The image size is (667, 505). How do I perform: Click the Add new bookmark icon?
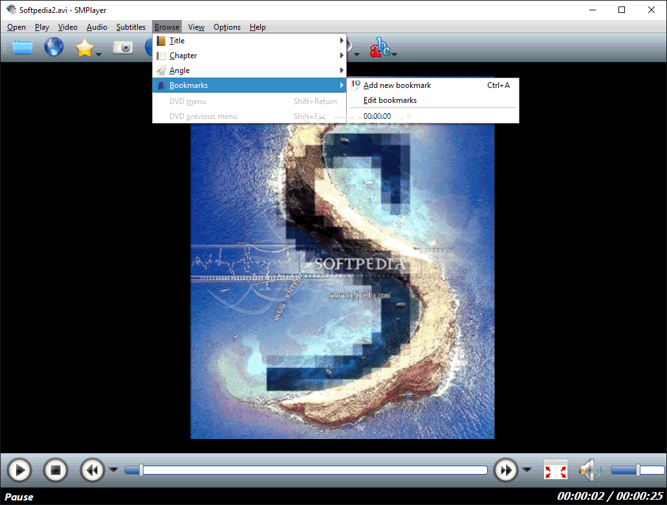click(356, 85)
